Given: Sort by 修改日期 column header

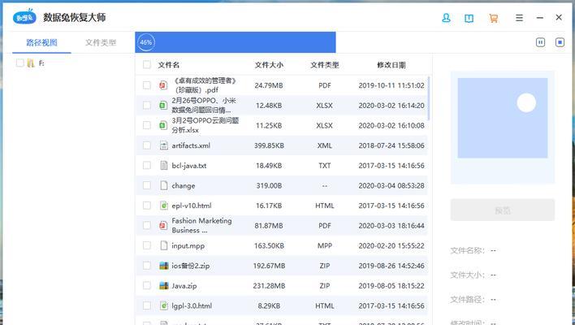Looking at the screenshot, I should coord(391,65).
